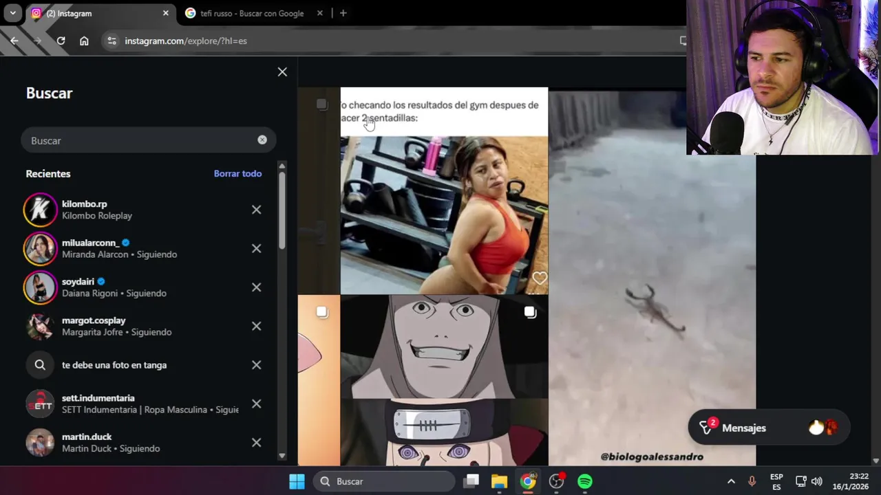The image size is (881, 495).
Task: Click soydairi profile avatar
Action: click(40, 287)
